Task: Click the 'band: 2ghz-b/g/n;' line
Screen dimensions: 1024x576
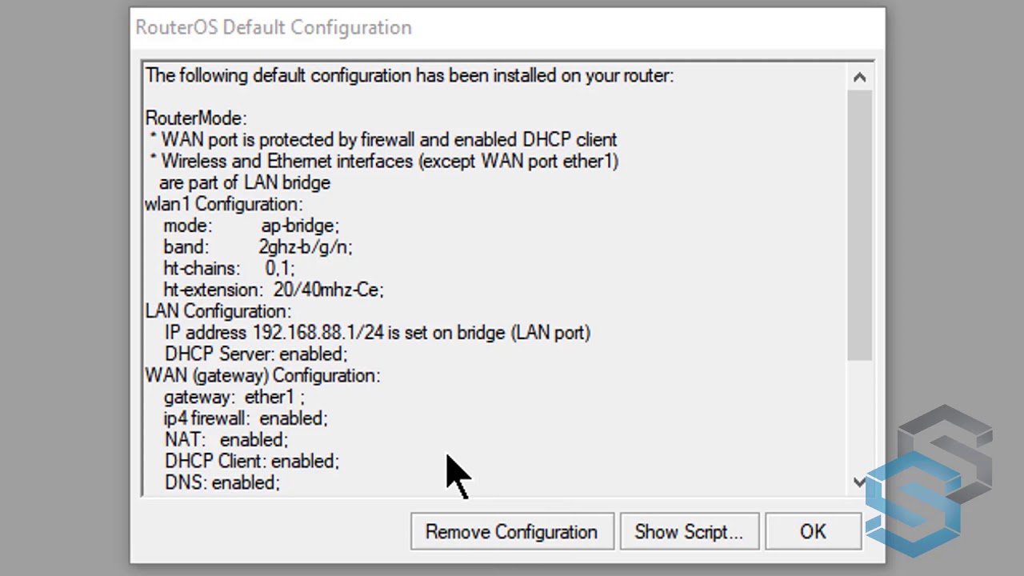Action: tap(258, 247)
